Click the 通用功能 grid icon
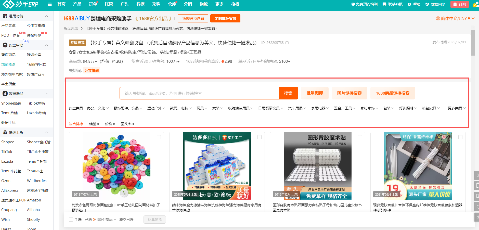 click(5, 16)
